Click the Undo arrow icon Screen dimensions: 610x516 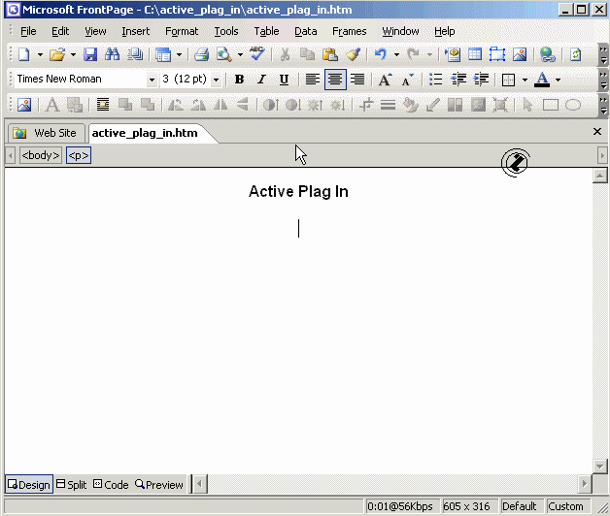pyautogui.click(x=380, y=55)
